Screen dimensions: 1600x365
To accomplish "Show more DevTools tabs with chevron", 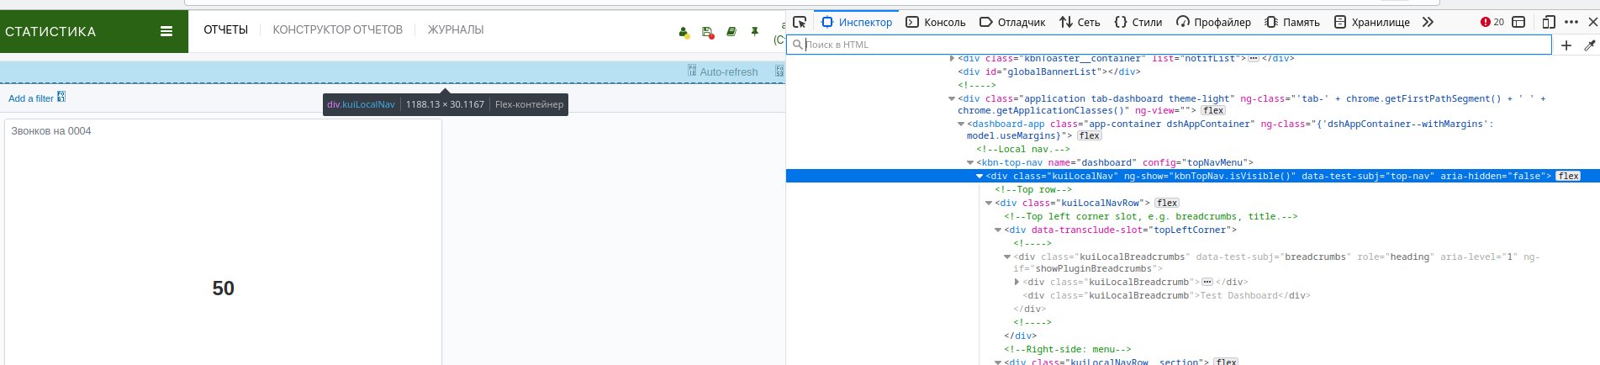I will (1428, 22).
